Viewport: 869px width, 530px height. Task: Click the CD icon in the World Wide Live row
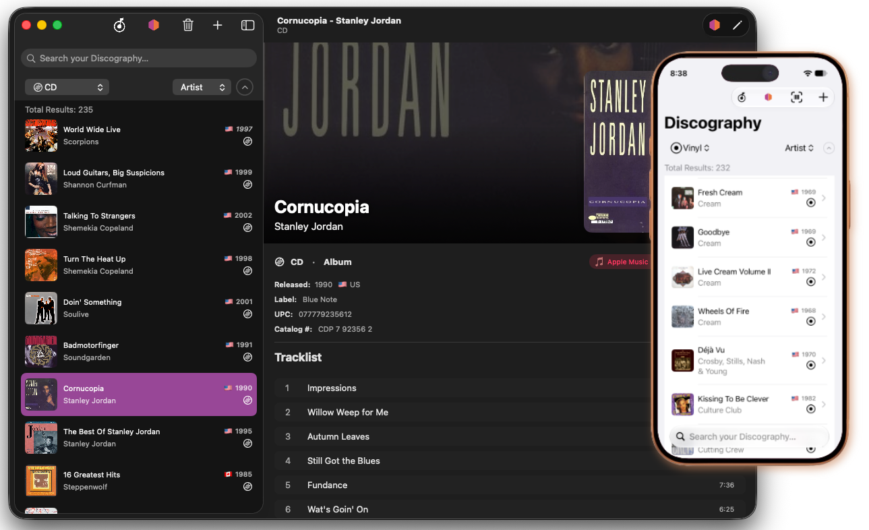[x=247, y=142]
